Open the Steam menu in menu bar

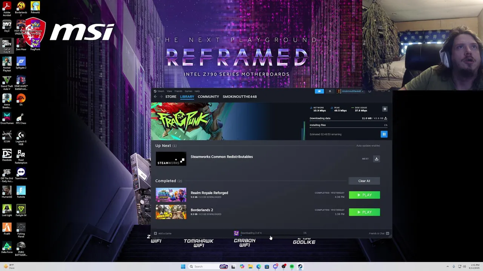point(161,91)
